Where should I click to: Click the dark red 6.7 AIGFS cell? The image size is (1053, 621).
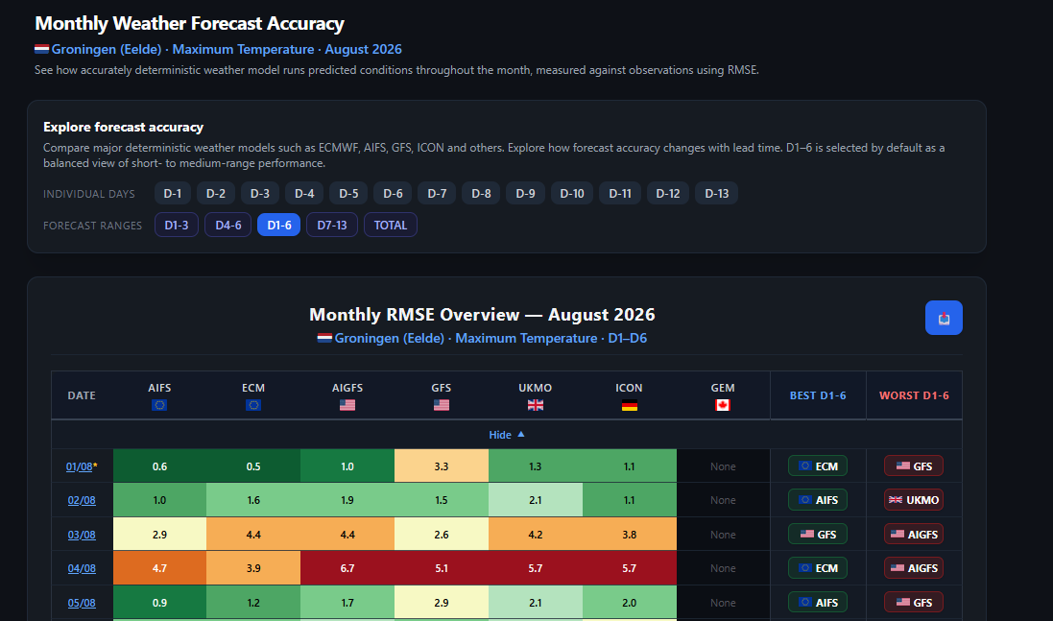click(347, 568)
